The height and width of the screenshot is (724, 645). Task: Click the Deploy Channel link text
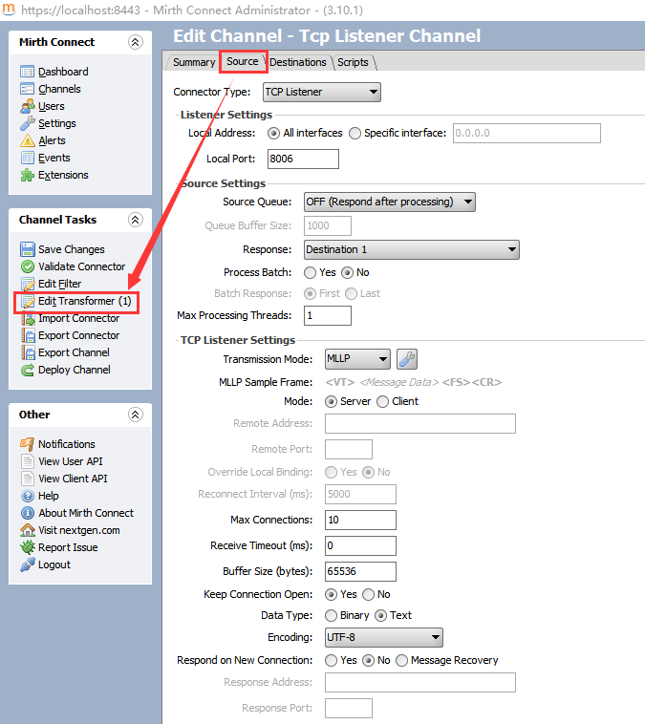click(75, 370)
